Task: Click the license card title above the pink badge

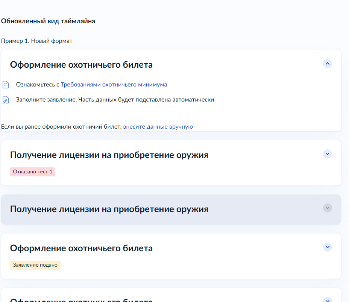Action: [x=109, y=155]
